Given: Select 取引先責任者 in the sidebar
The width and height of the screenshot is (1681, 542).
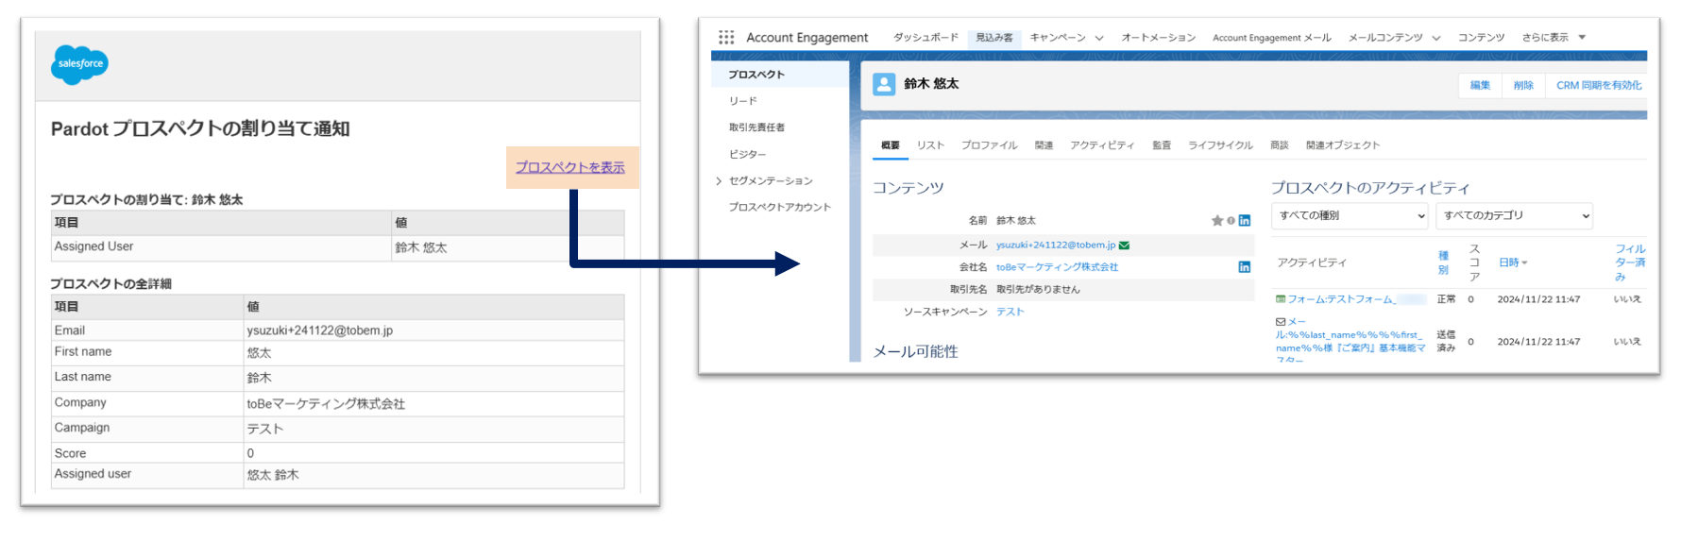Looking at the screenshot, I should tap(756, 127).
